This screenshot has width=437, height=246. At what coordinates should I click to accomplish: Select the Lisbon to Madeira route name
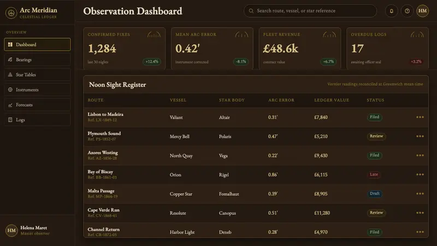105,114
